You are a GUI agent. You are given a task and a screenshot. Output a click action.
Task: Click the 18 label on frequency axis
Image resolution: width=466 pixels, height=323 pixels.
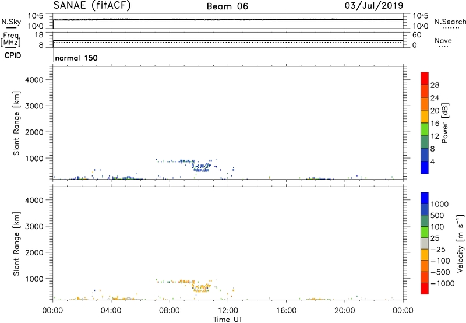point(38,35)
